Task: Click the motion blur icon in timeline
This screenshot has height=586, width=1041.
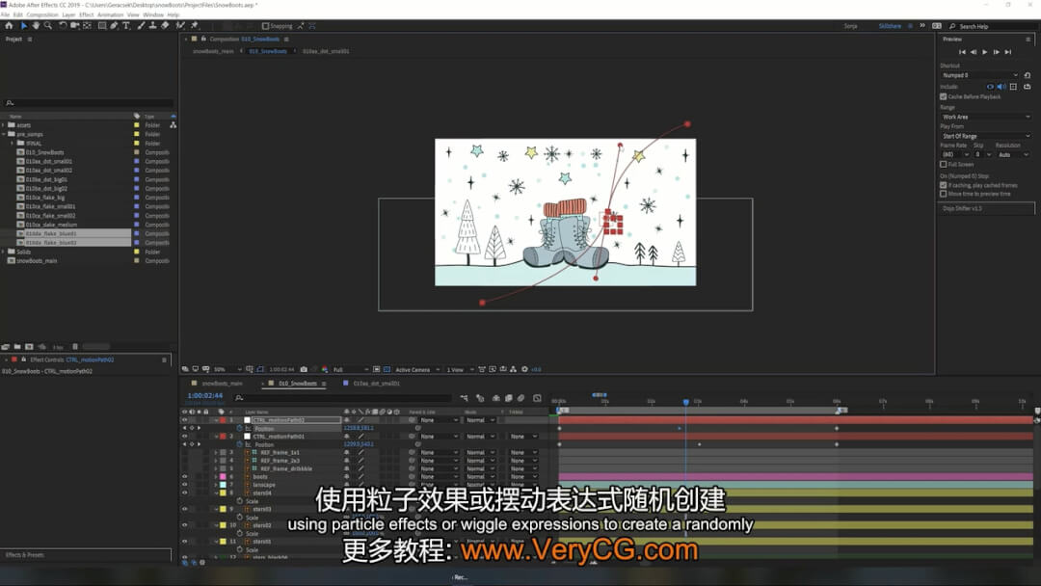Action: tap(521, 398)
